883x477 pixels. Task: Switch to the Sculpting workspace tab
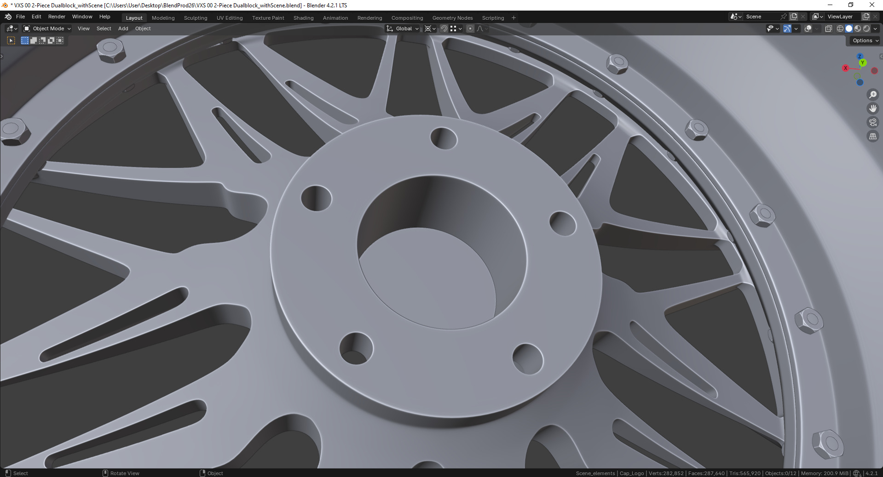[196, 18]
